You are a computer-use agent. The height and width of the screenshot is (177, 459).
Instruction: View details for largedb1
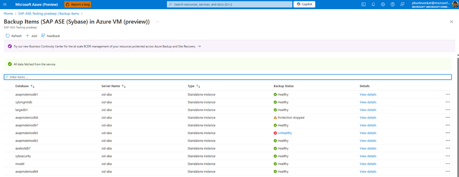coord(368,110)
